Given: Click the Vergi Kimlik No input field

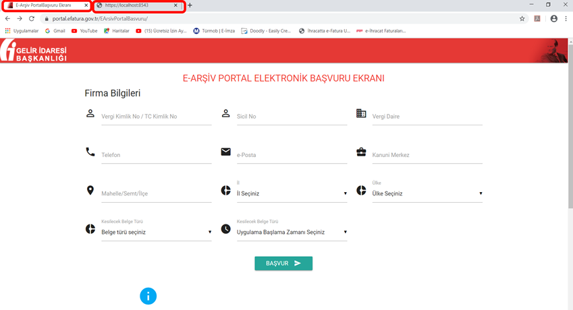Looking at the screenshot, I should pyautogui.click(x=156, y=117).
